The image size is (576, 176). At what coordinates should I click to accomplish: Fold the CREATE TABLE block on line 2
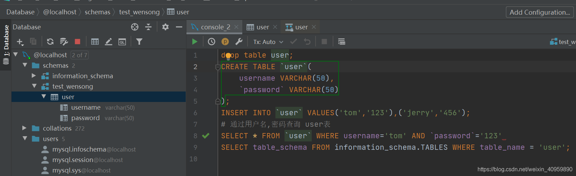pyautogui.click(x=218, y=67)
